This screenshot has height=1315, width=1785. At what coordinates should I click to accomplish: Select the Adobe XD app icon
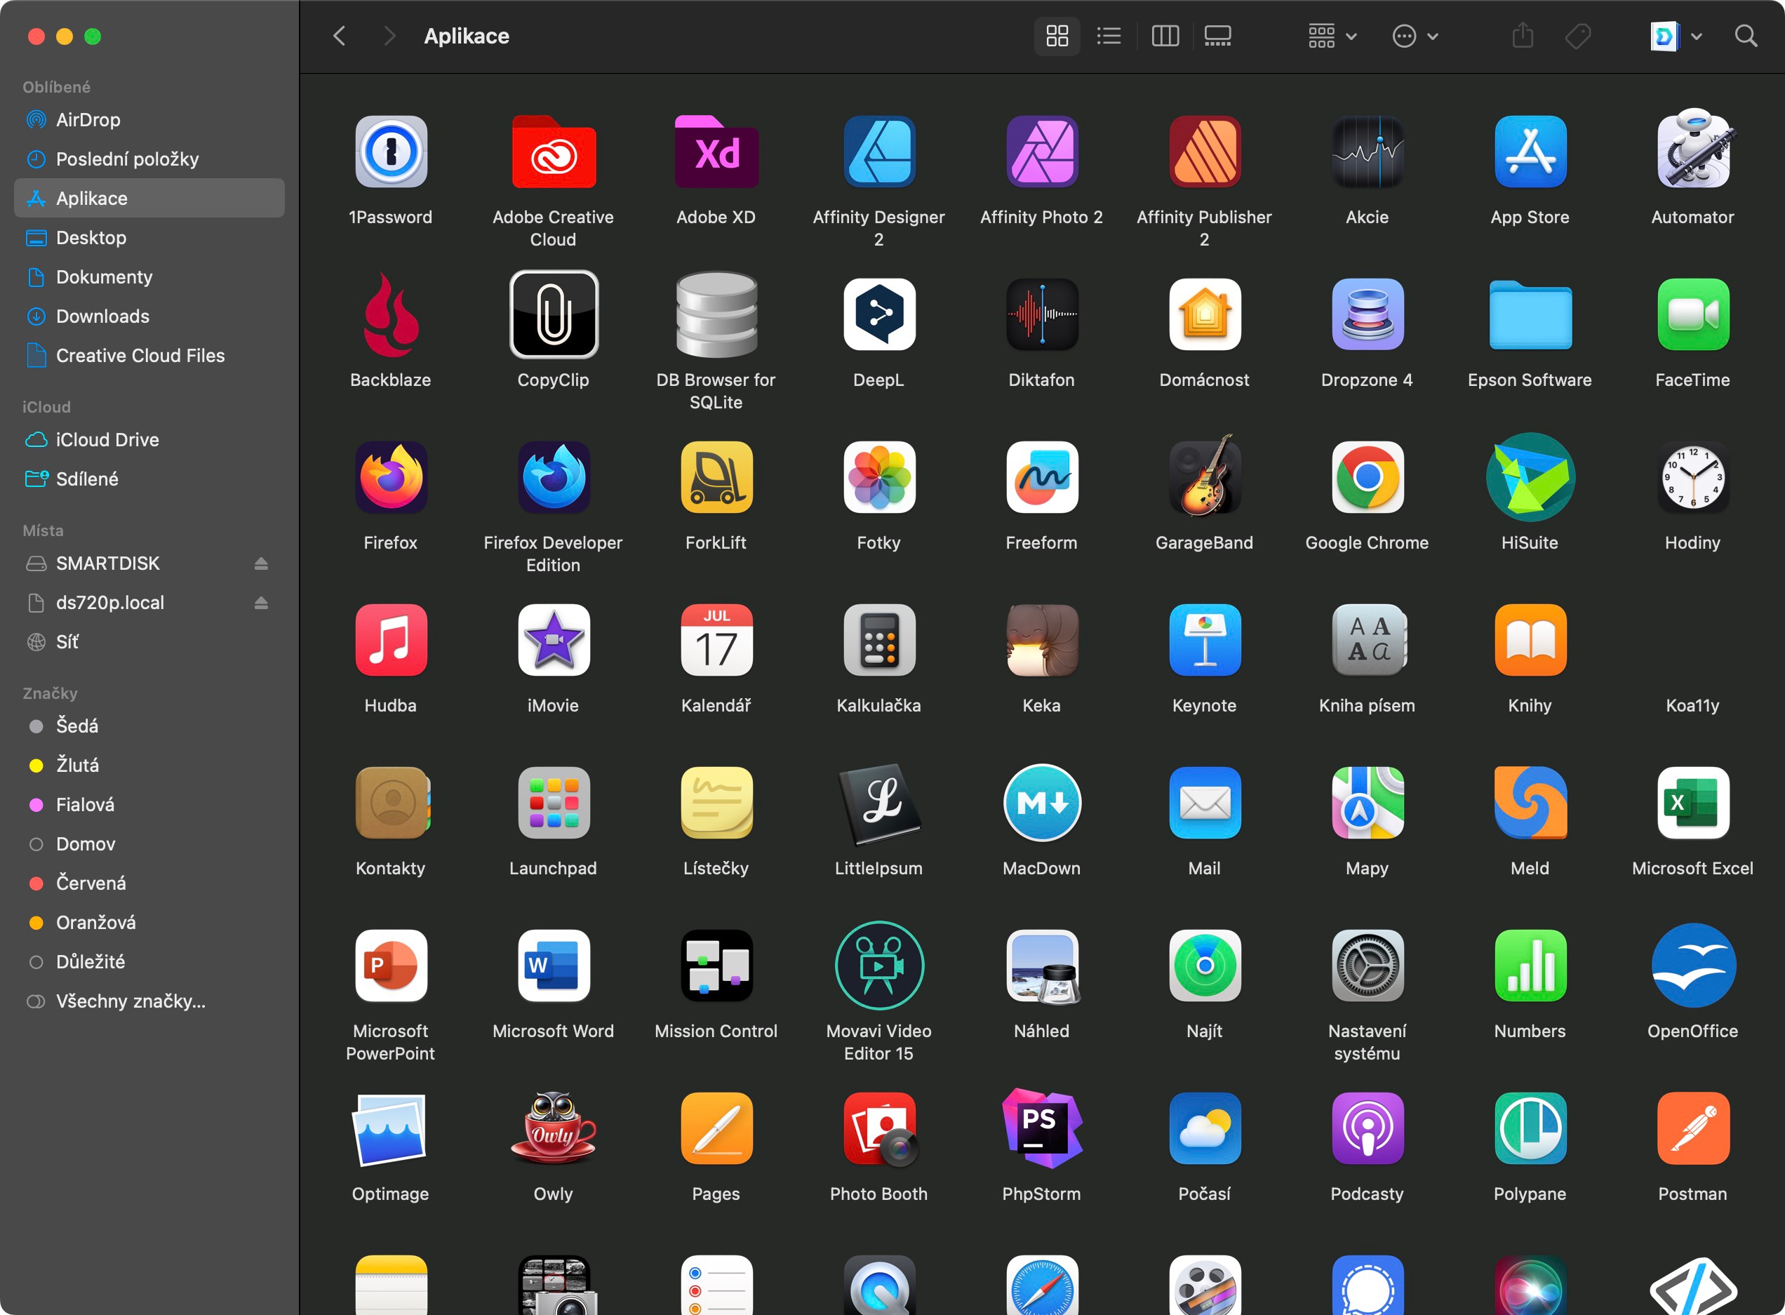click(716, 152)
